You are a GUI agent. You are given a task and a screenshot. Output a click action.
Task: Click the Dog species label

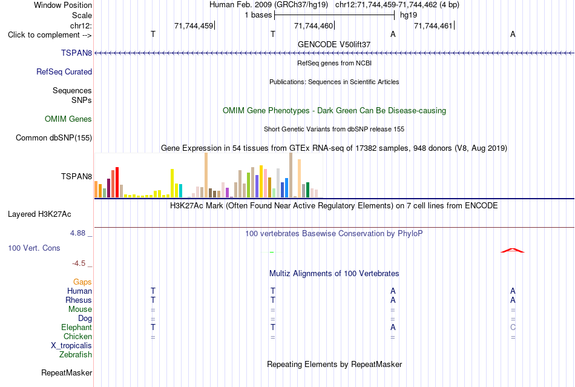coord(85,319)
